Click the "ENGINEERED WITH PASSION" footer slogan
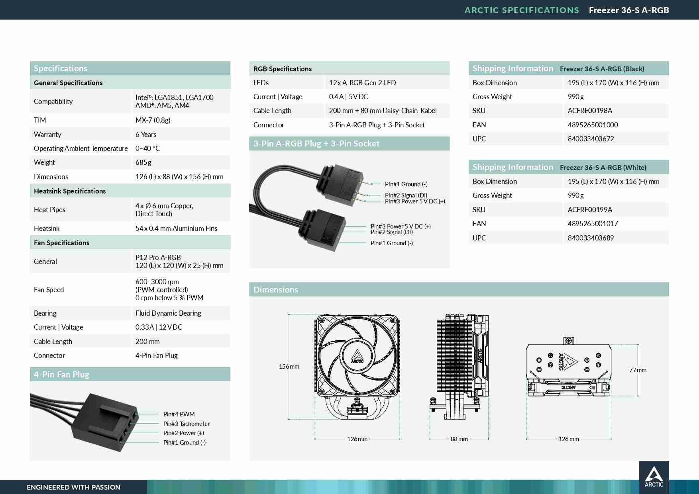The image size is (699, 494). tap(73, 487)
